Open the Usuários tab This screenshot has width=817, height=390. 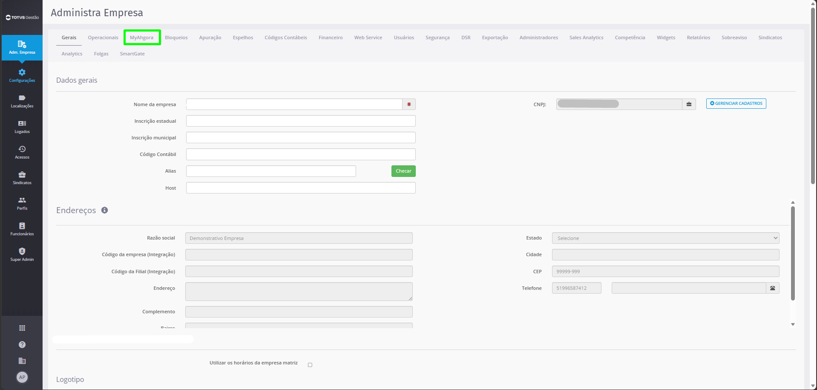click(404, 38)
